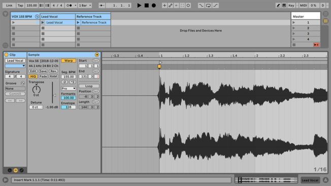Click the Phase Nudge Down icon

[42, 6]
